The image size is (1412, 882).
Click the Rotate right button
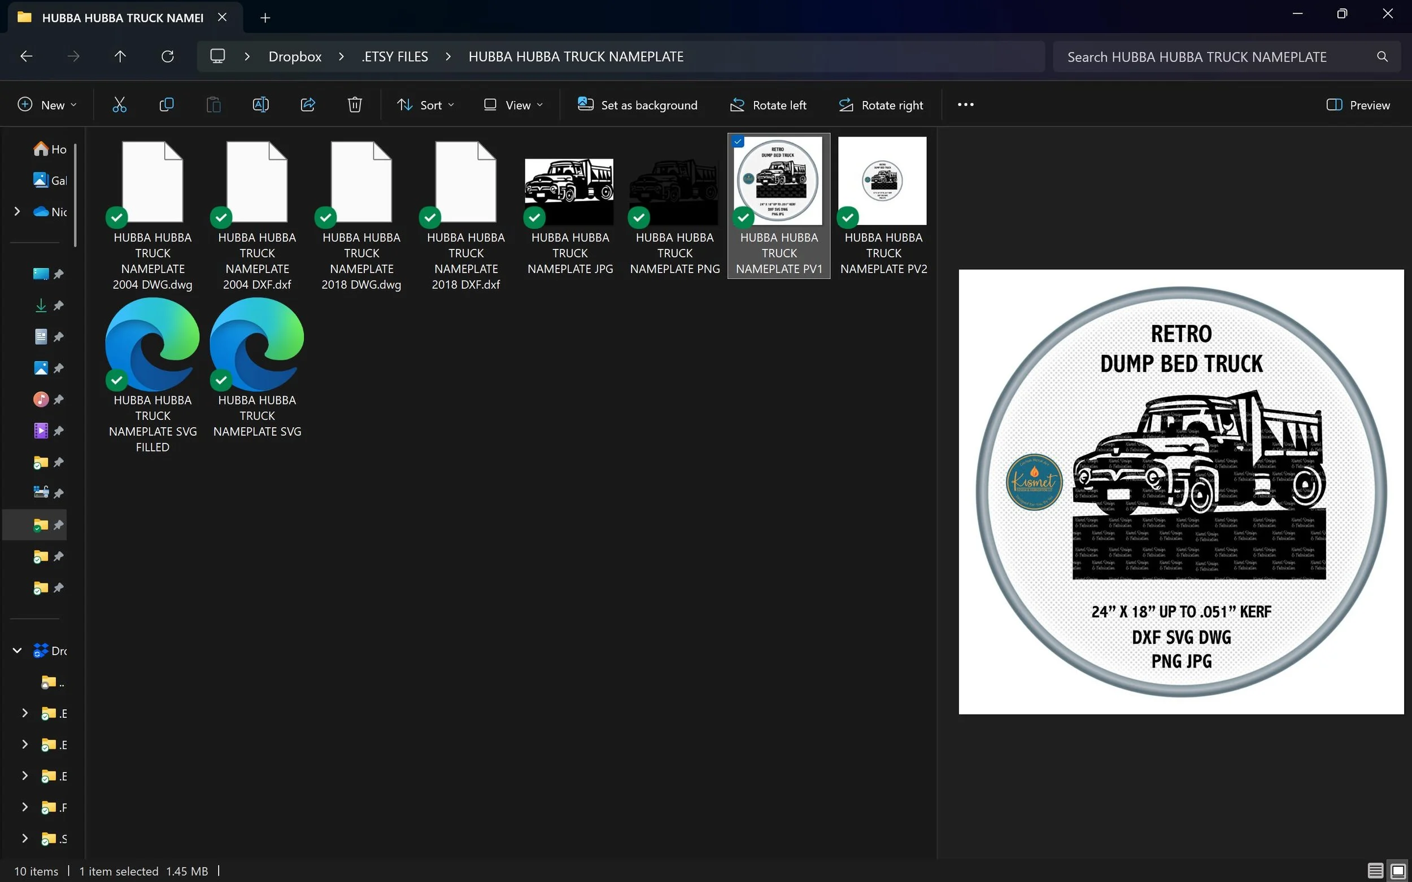[881, 105]
